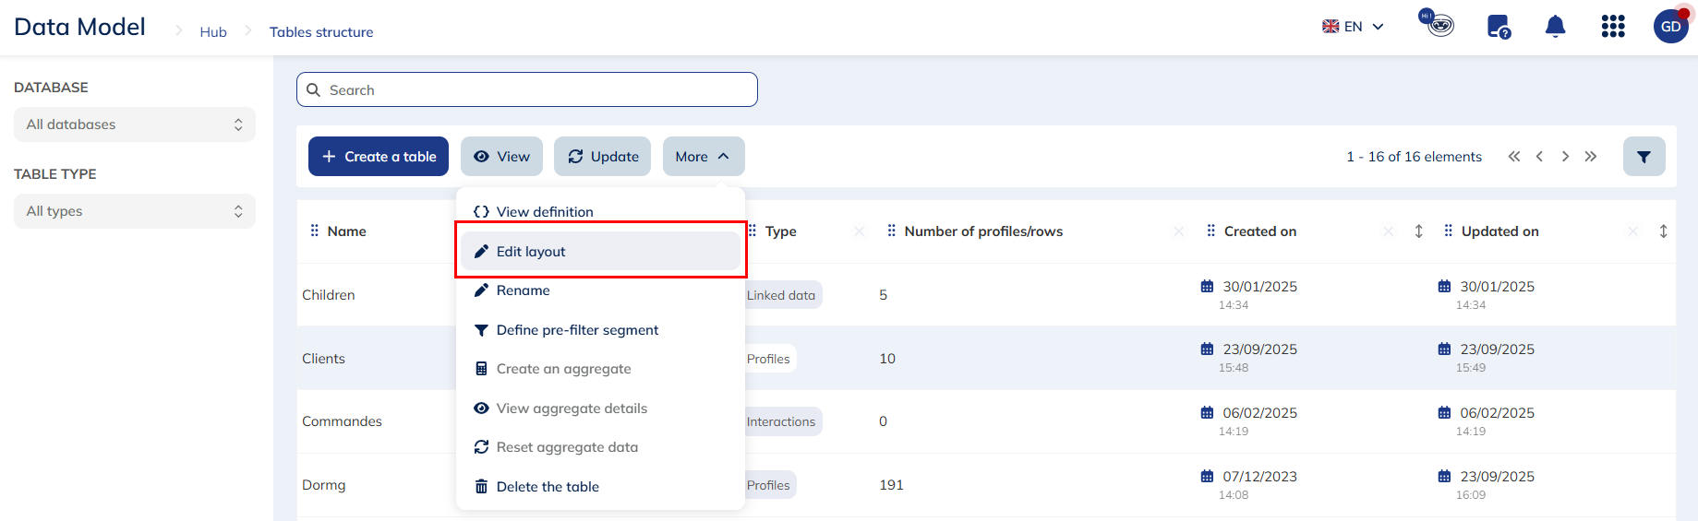Image resolution: width=1698 pixels, height=521 pixels.
Task: Choose Define pre-filter segment
Action: click(x=600, y=330)
